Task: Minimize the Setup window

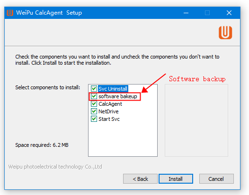Action: pos(186,13)
